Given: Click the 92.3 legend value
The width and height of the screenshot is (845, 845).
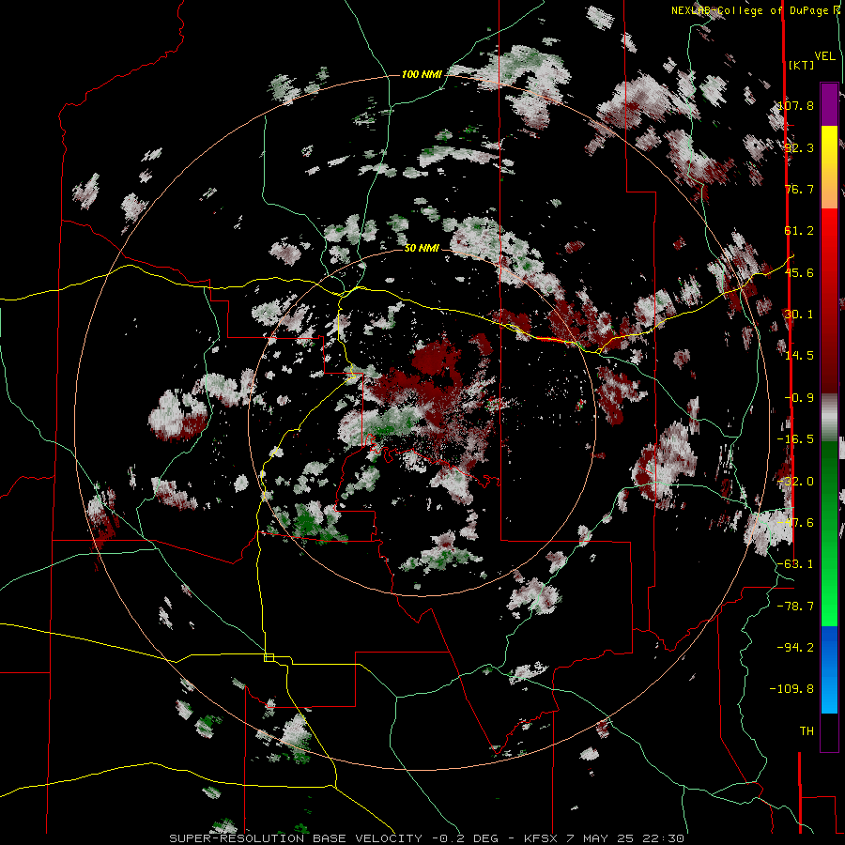Looking at the screenshot, I should [799, 147].
